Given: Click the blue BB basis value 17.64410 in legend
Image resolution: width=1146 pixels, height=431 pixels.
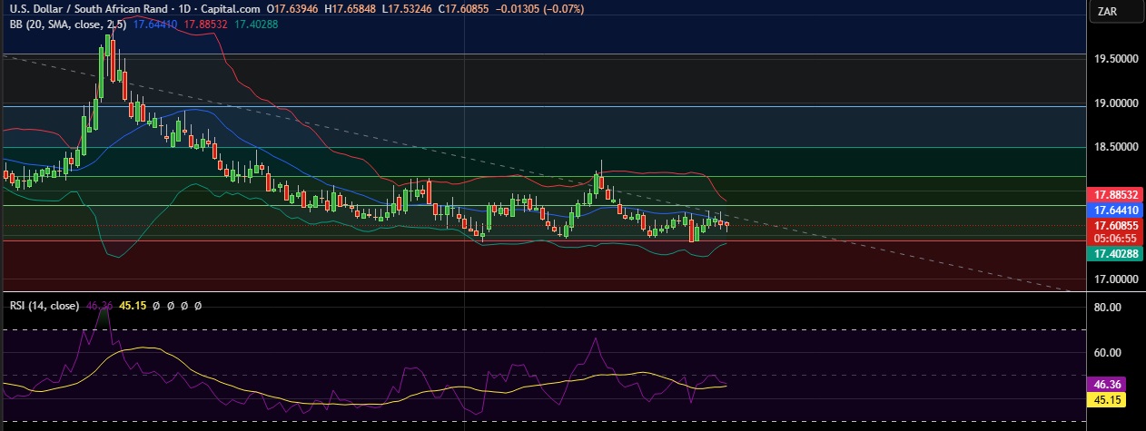Looking at the screenshot, I should pyautogui.click(x=157, y=24).
